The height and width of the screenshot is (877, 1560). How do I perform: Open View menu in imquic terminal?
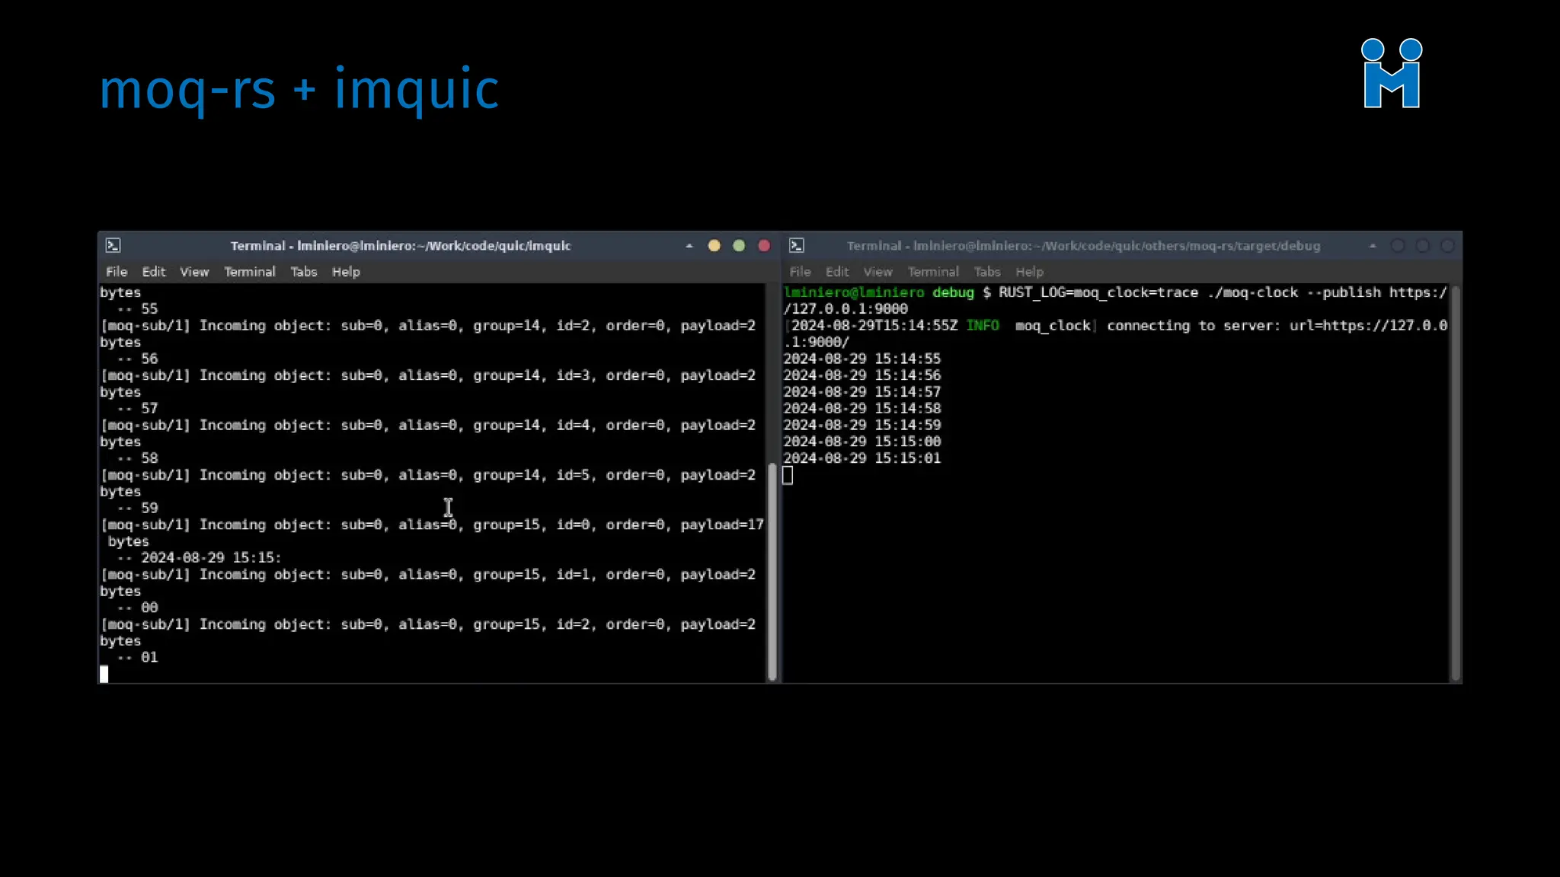pyautogui.click(x=194, y=272)
